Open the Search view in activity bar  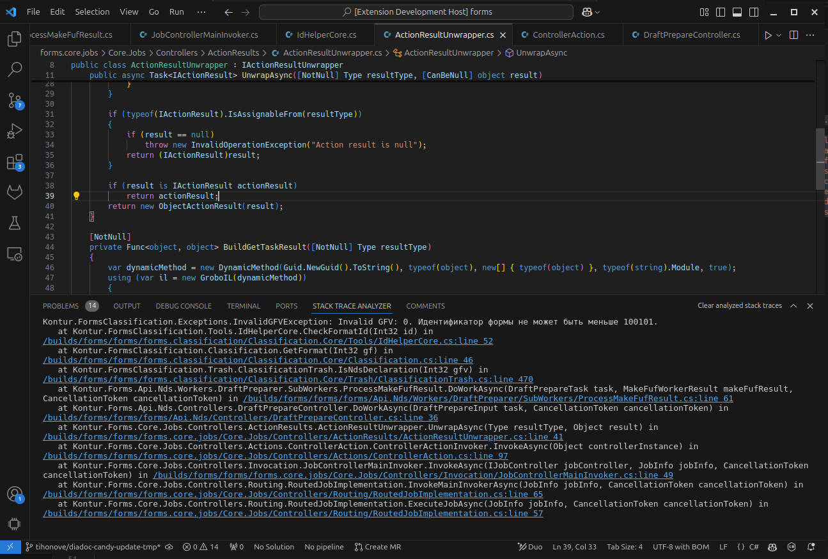(14, 69)
